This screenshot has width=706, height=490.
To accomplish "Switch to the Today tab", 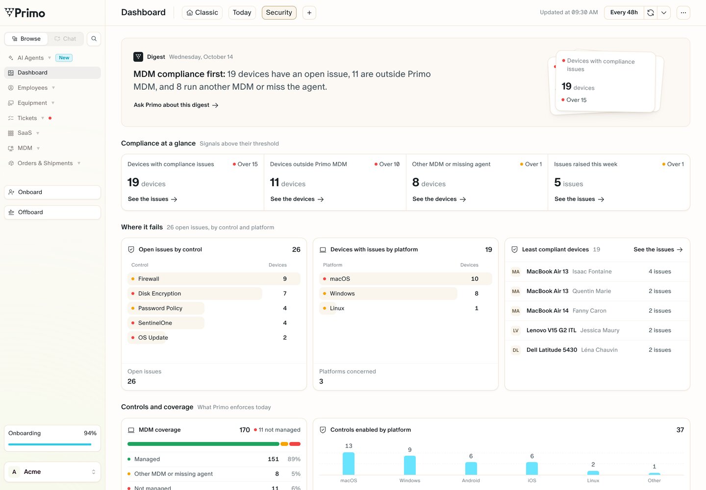I will click(x=242, y=13).
